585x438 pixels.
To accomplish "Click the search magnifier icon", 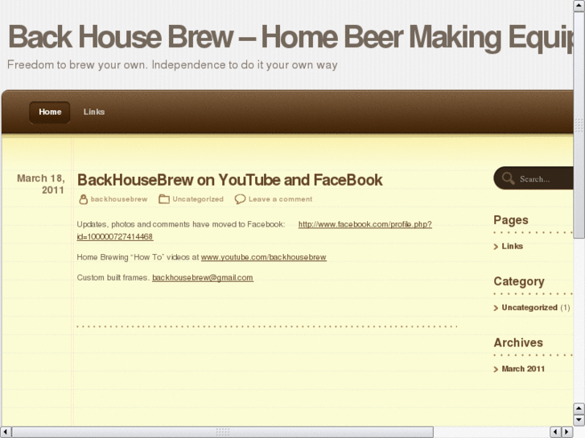I will [508, 178].
